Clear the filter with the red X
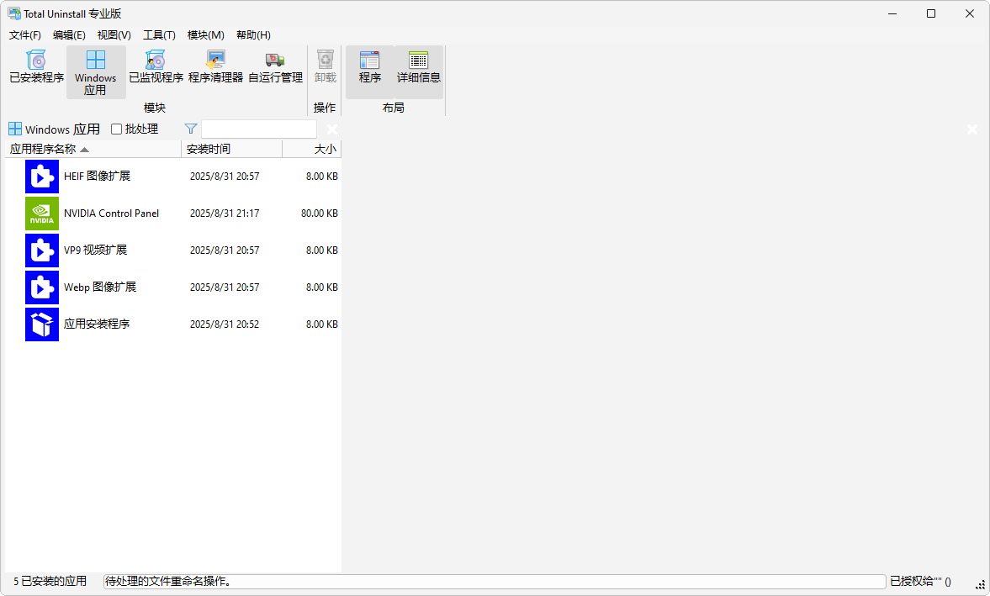 [x=332, y=129]
